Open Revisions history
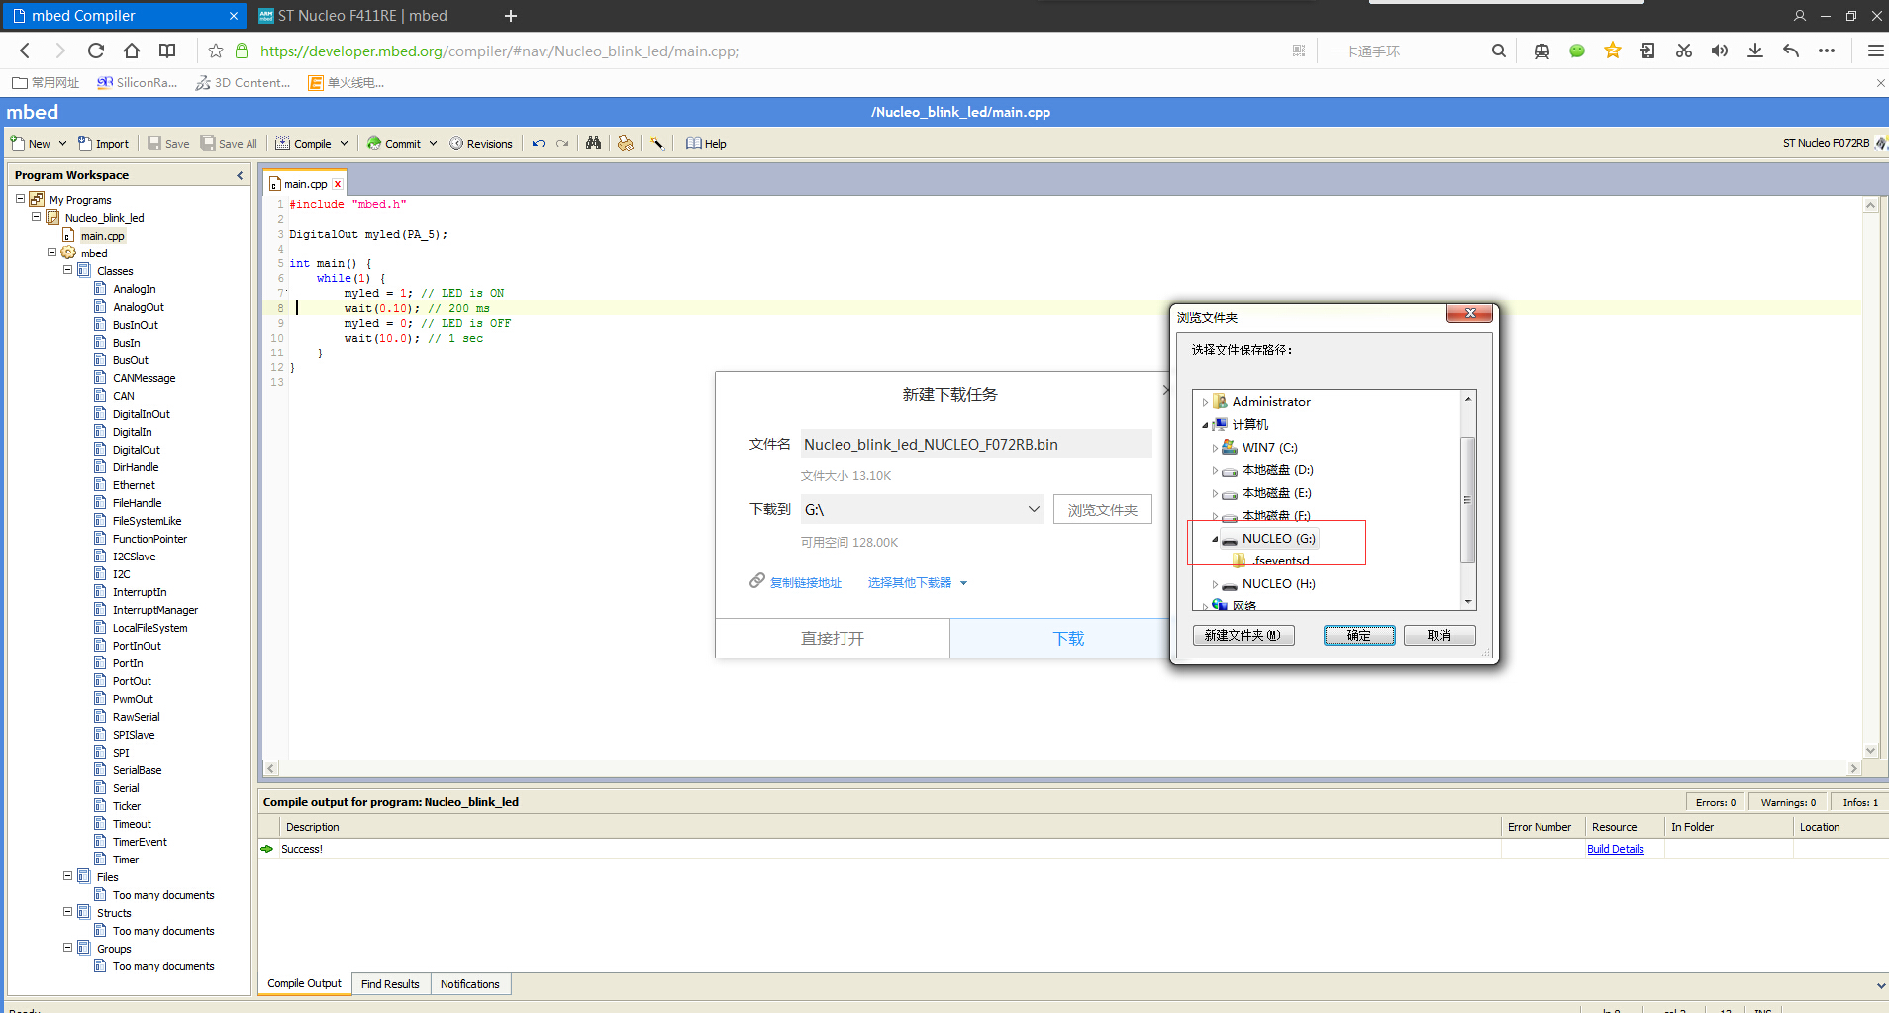The height and width of the screenshot is (1013, 1889). (x=481, y=144)
